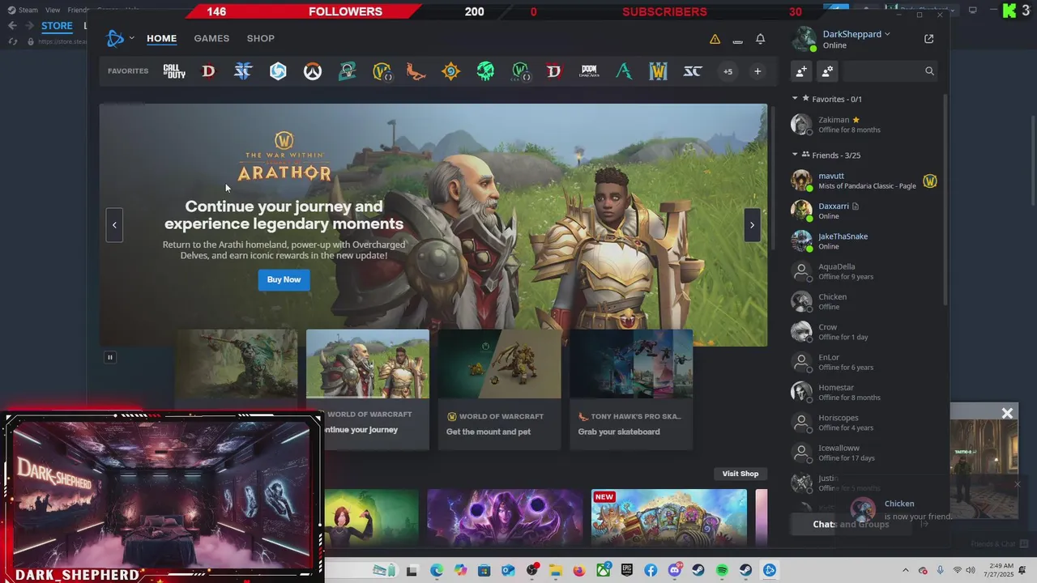Open the gold Warcraft III icon
This screenshot has width=1037, height=583.
coord(658,71)
